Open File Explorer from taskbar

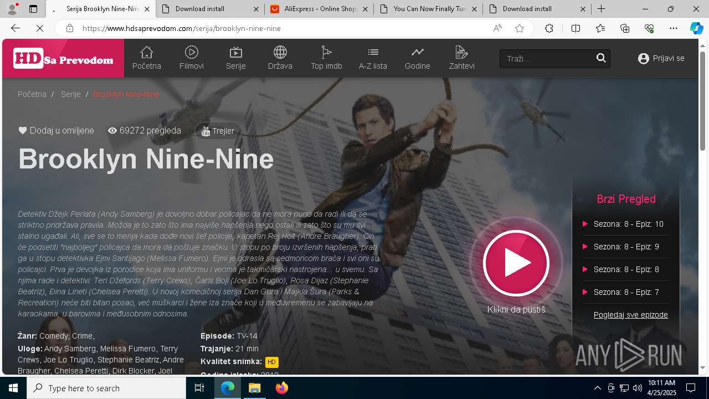pyautogui.click(x=254, y=388)
